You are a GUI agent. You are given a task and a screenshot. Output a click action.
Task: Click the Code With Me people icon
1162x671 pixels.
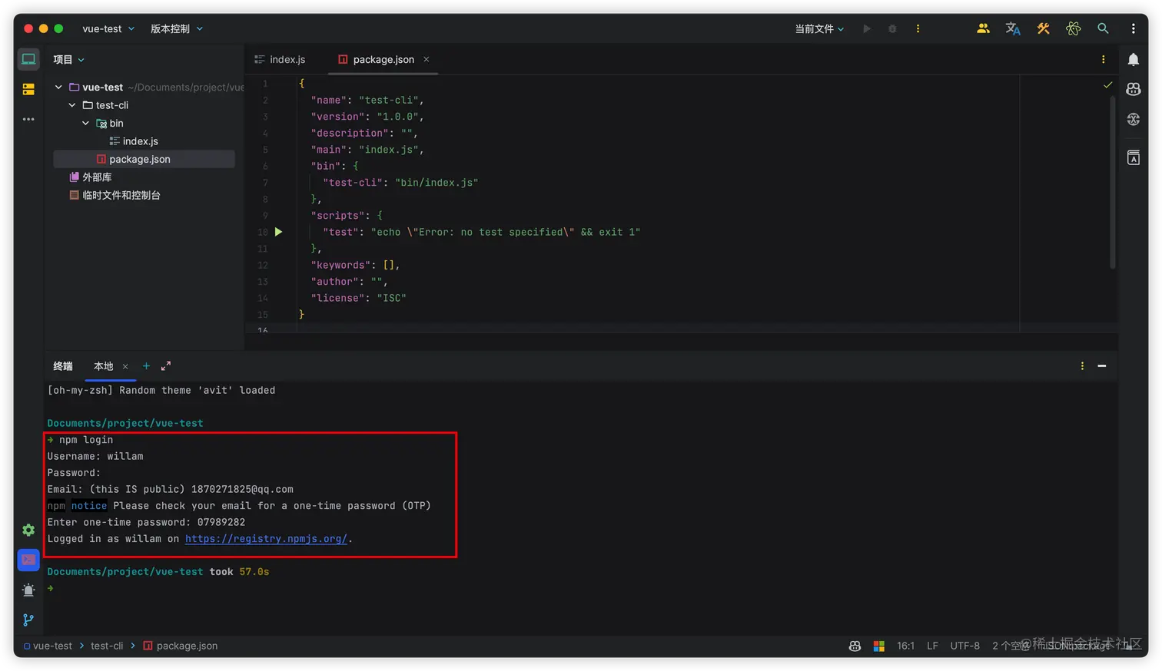(x=983, y=28)
